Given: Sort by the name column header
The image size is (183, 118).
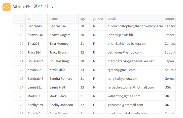Looking at the screenshot, I should (63, 18).
